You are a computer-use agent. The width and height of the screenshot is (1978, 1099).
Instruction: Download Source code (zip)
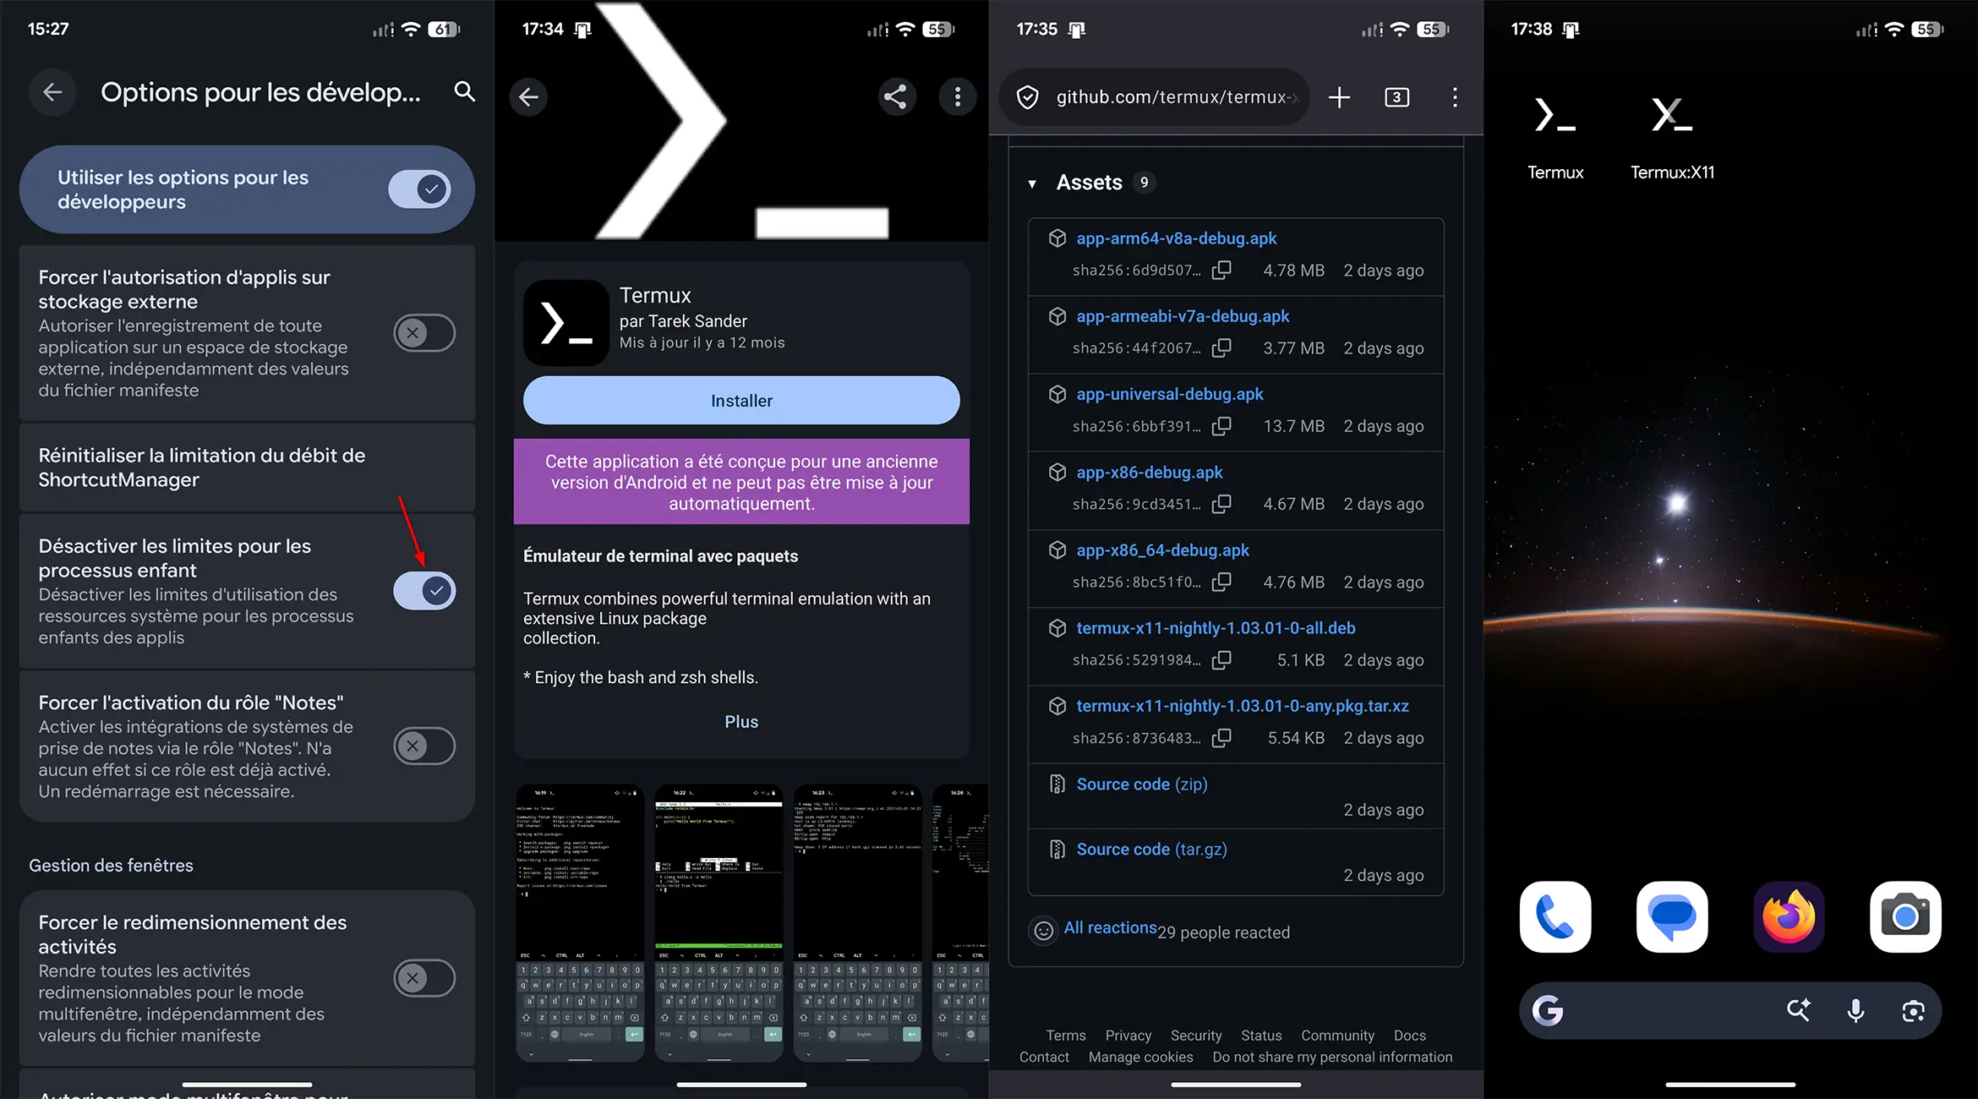(x=1142, y=785)
